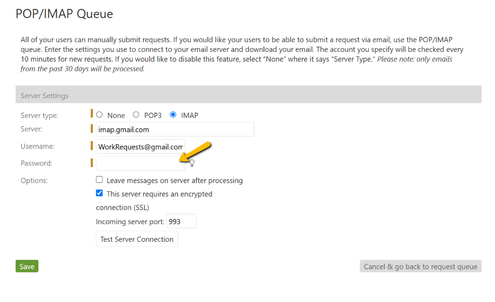Viewport: 495px width, 302px height.
Task: Click the lightbulb hint icon beside Password
Action: click(x=192, y=163)
